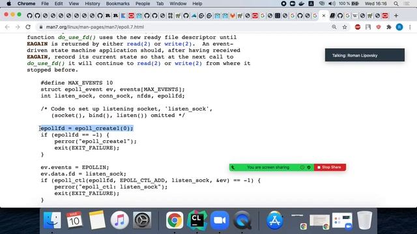Open the red AdBlock Plus extension icon
The height and width of the screenshot is (234, 417).
coord(358,27)
